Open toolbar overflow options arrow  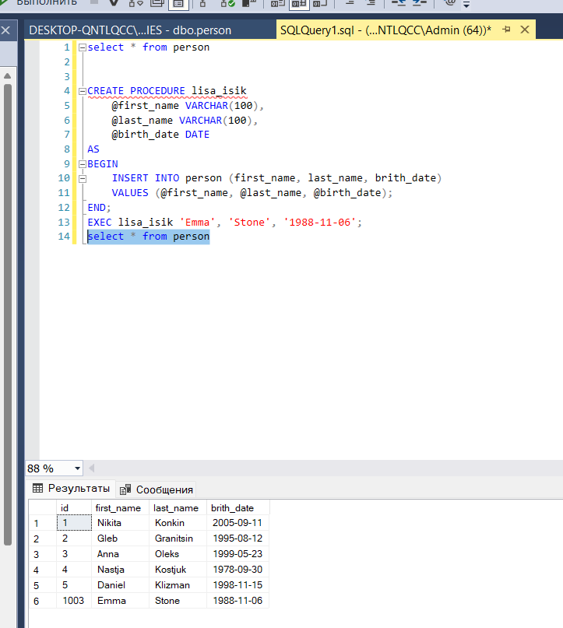click(x=466, y=5)
